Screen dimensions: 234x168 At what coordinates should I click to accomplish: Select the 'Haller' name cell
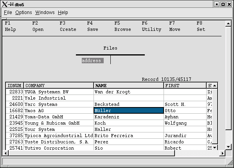(129, 129)
